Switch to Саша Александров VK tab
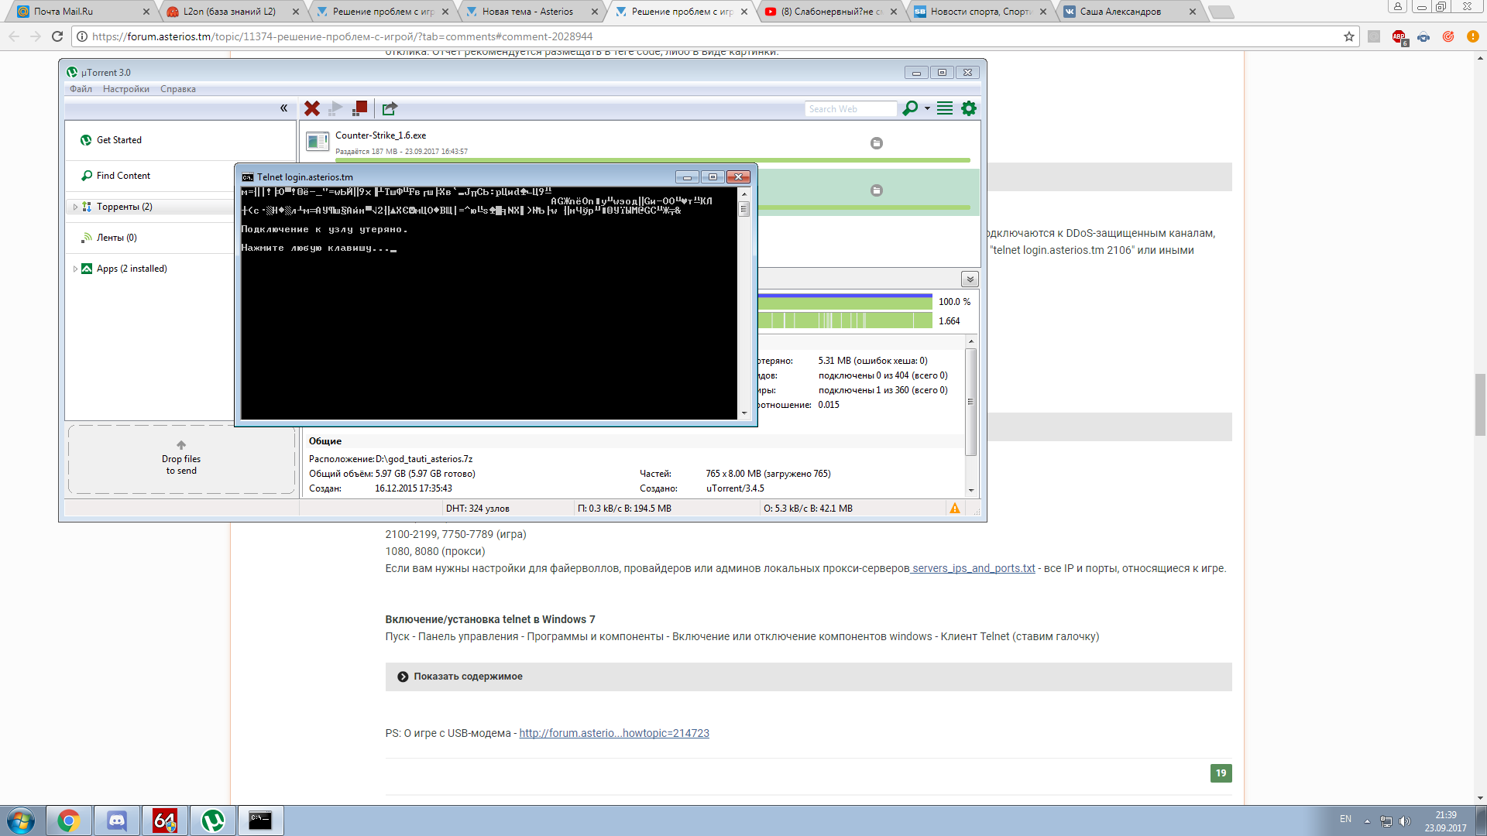1487x836 pixels. click(1131, 12)
